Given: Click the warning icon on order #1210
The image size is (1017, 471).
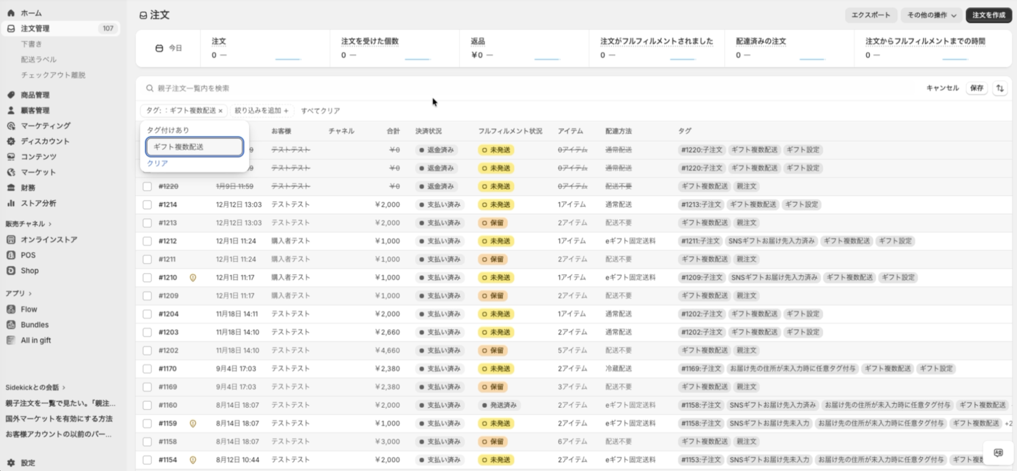Looking at the screenshot, I should click(x=193, y=278).
